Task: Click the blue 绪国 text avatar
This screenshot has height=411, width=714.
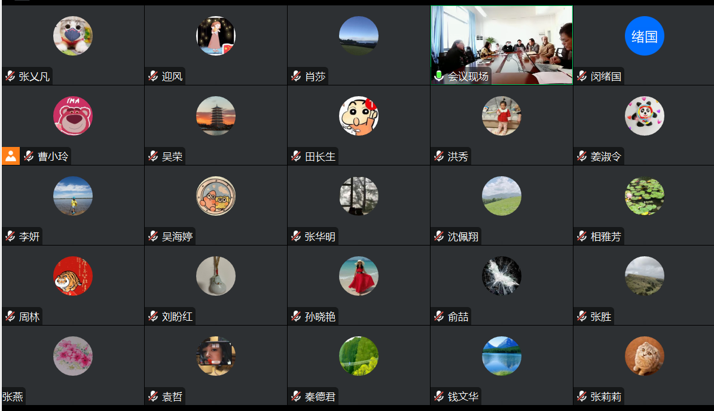Action: (x=644, y=36)
